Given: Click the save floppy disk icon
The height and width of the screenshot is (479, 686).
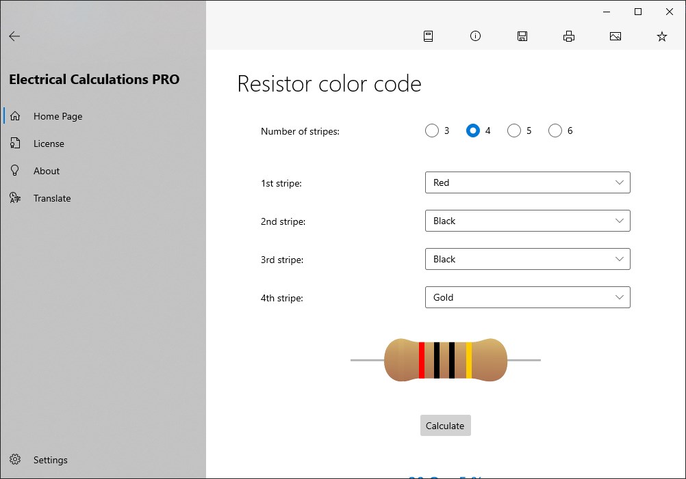Looking at the screenshot, I should (522, 36).
